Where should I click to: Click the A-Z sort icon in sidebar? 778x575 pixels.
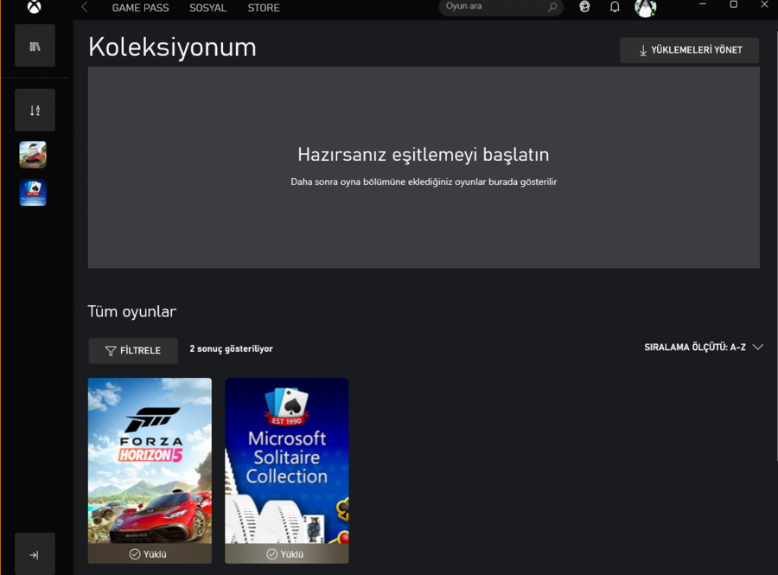[35, 110]
